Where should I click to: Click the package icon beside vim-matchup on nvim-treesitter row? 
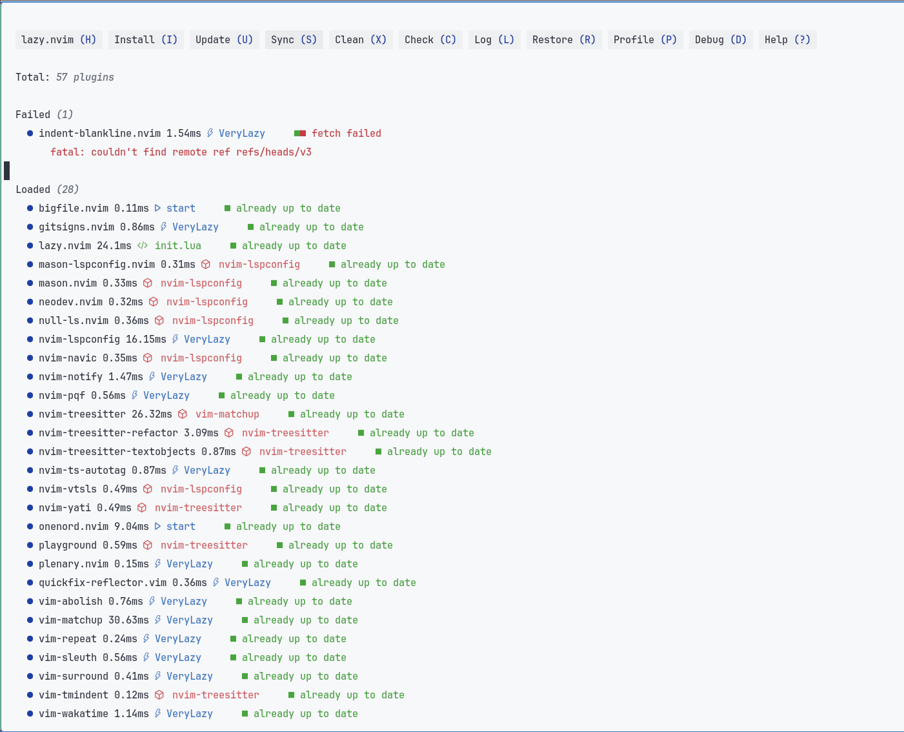(x=183, y=414)
